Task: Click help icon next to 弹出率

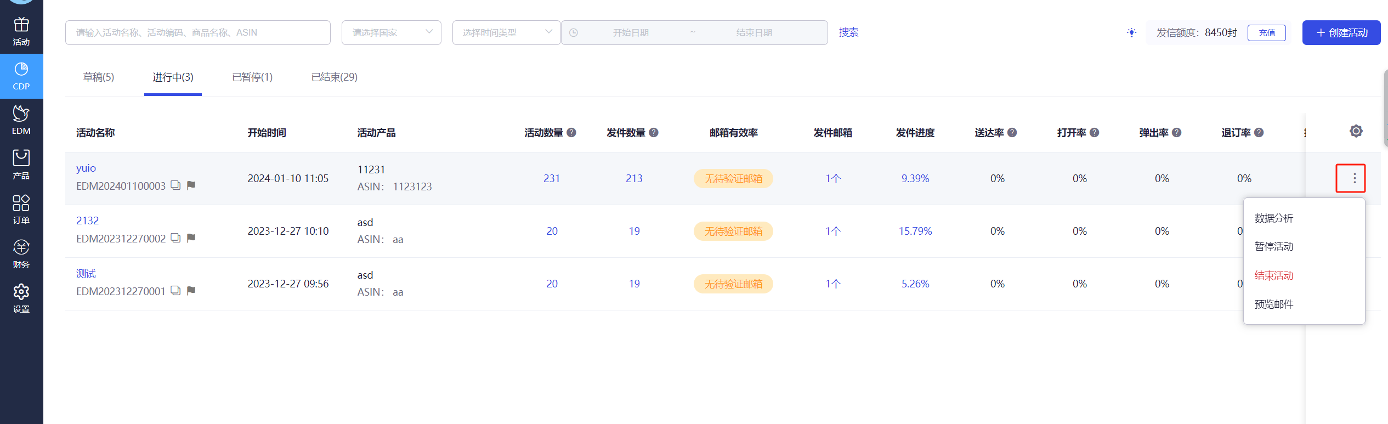Action: (x=1177, y=133)
